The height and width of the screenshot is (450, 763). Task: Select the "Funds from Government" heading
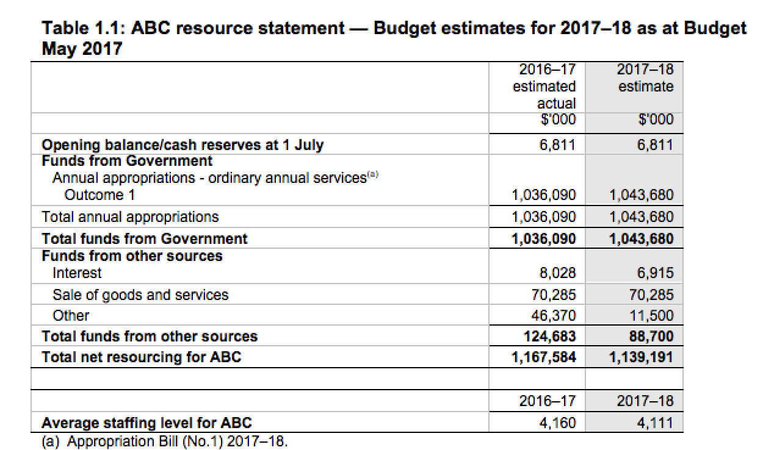[x=127, y=161]
